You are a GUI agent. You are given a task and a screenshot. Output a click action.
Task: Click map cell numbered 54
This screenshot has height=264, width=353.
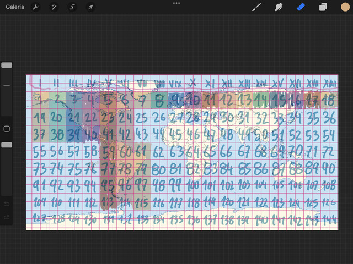pyautogui.click(x=329, y=135)
